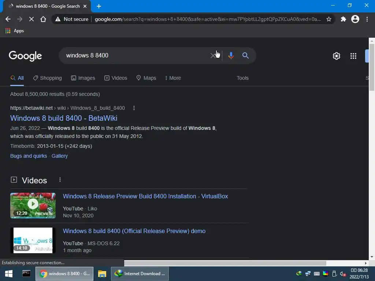This screenshot has height=281, width=375.
Task: Play the 14:10 Official Release Preview demo thumbnail
Action: 33,240
